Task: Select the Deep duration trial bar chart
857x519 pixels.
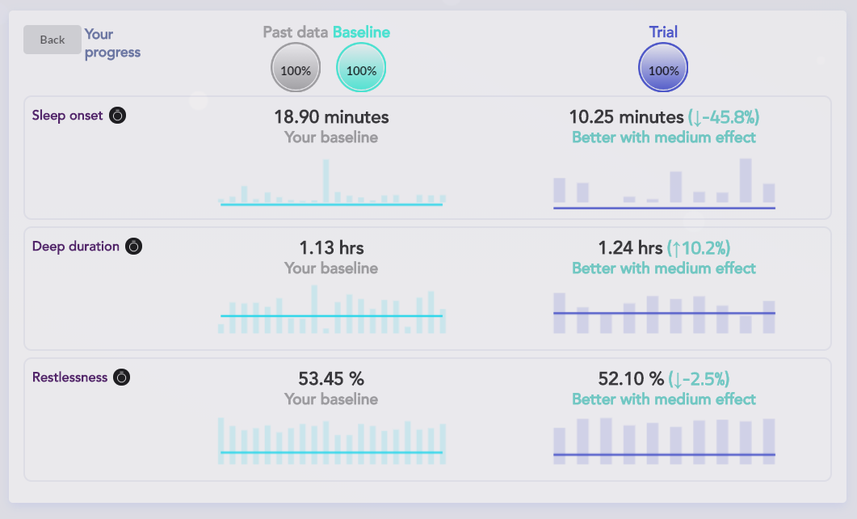Action: [664, 312]
